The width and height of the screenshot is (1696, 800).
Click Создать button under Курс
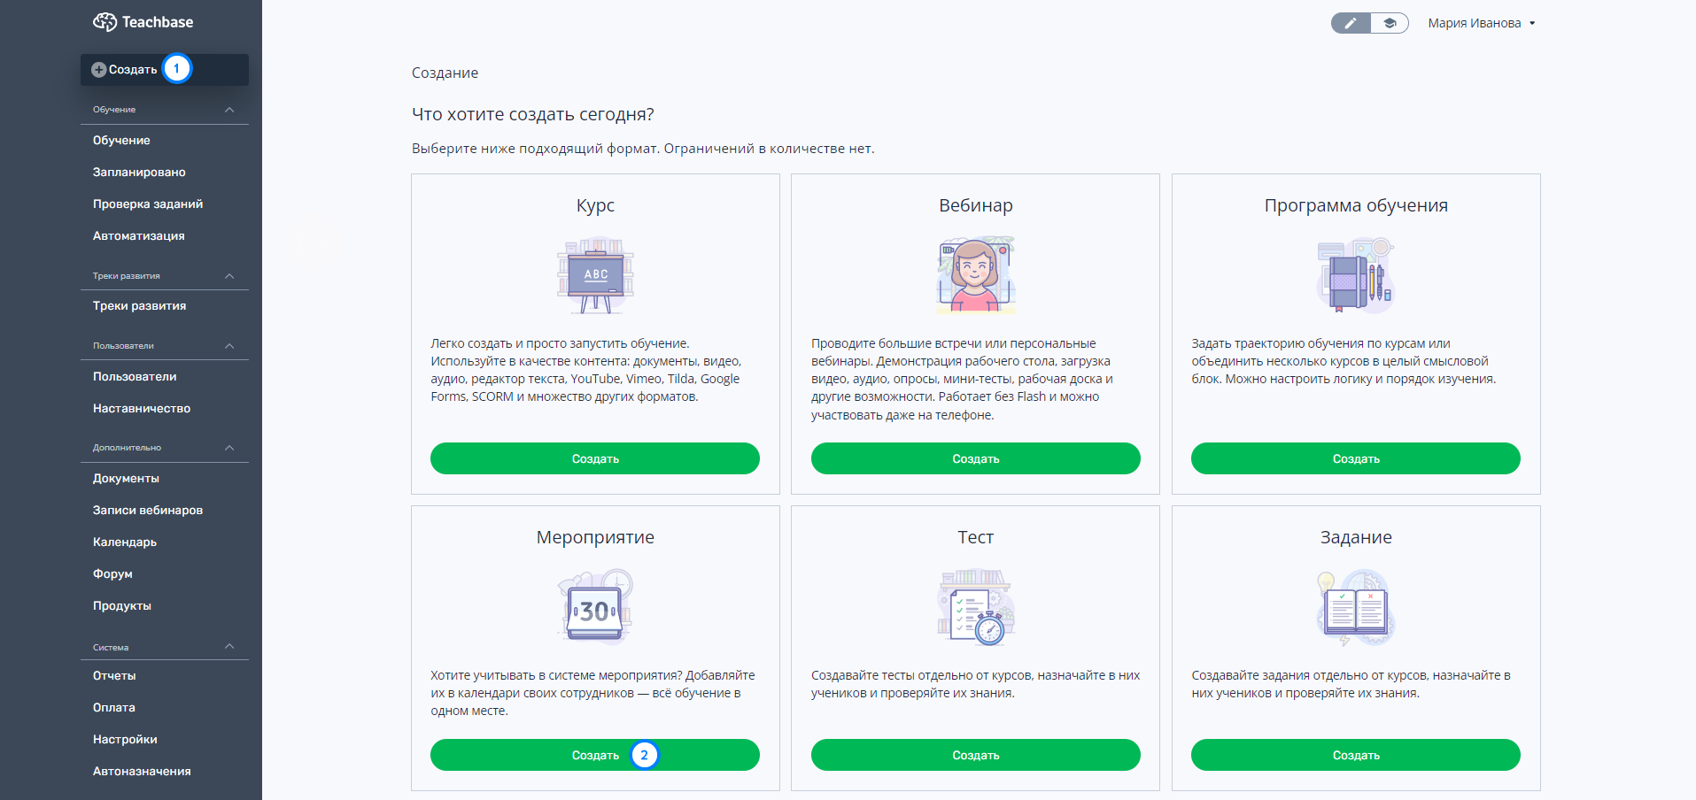point(595,458)
